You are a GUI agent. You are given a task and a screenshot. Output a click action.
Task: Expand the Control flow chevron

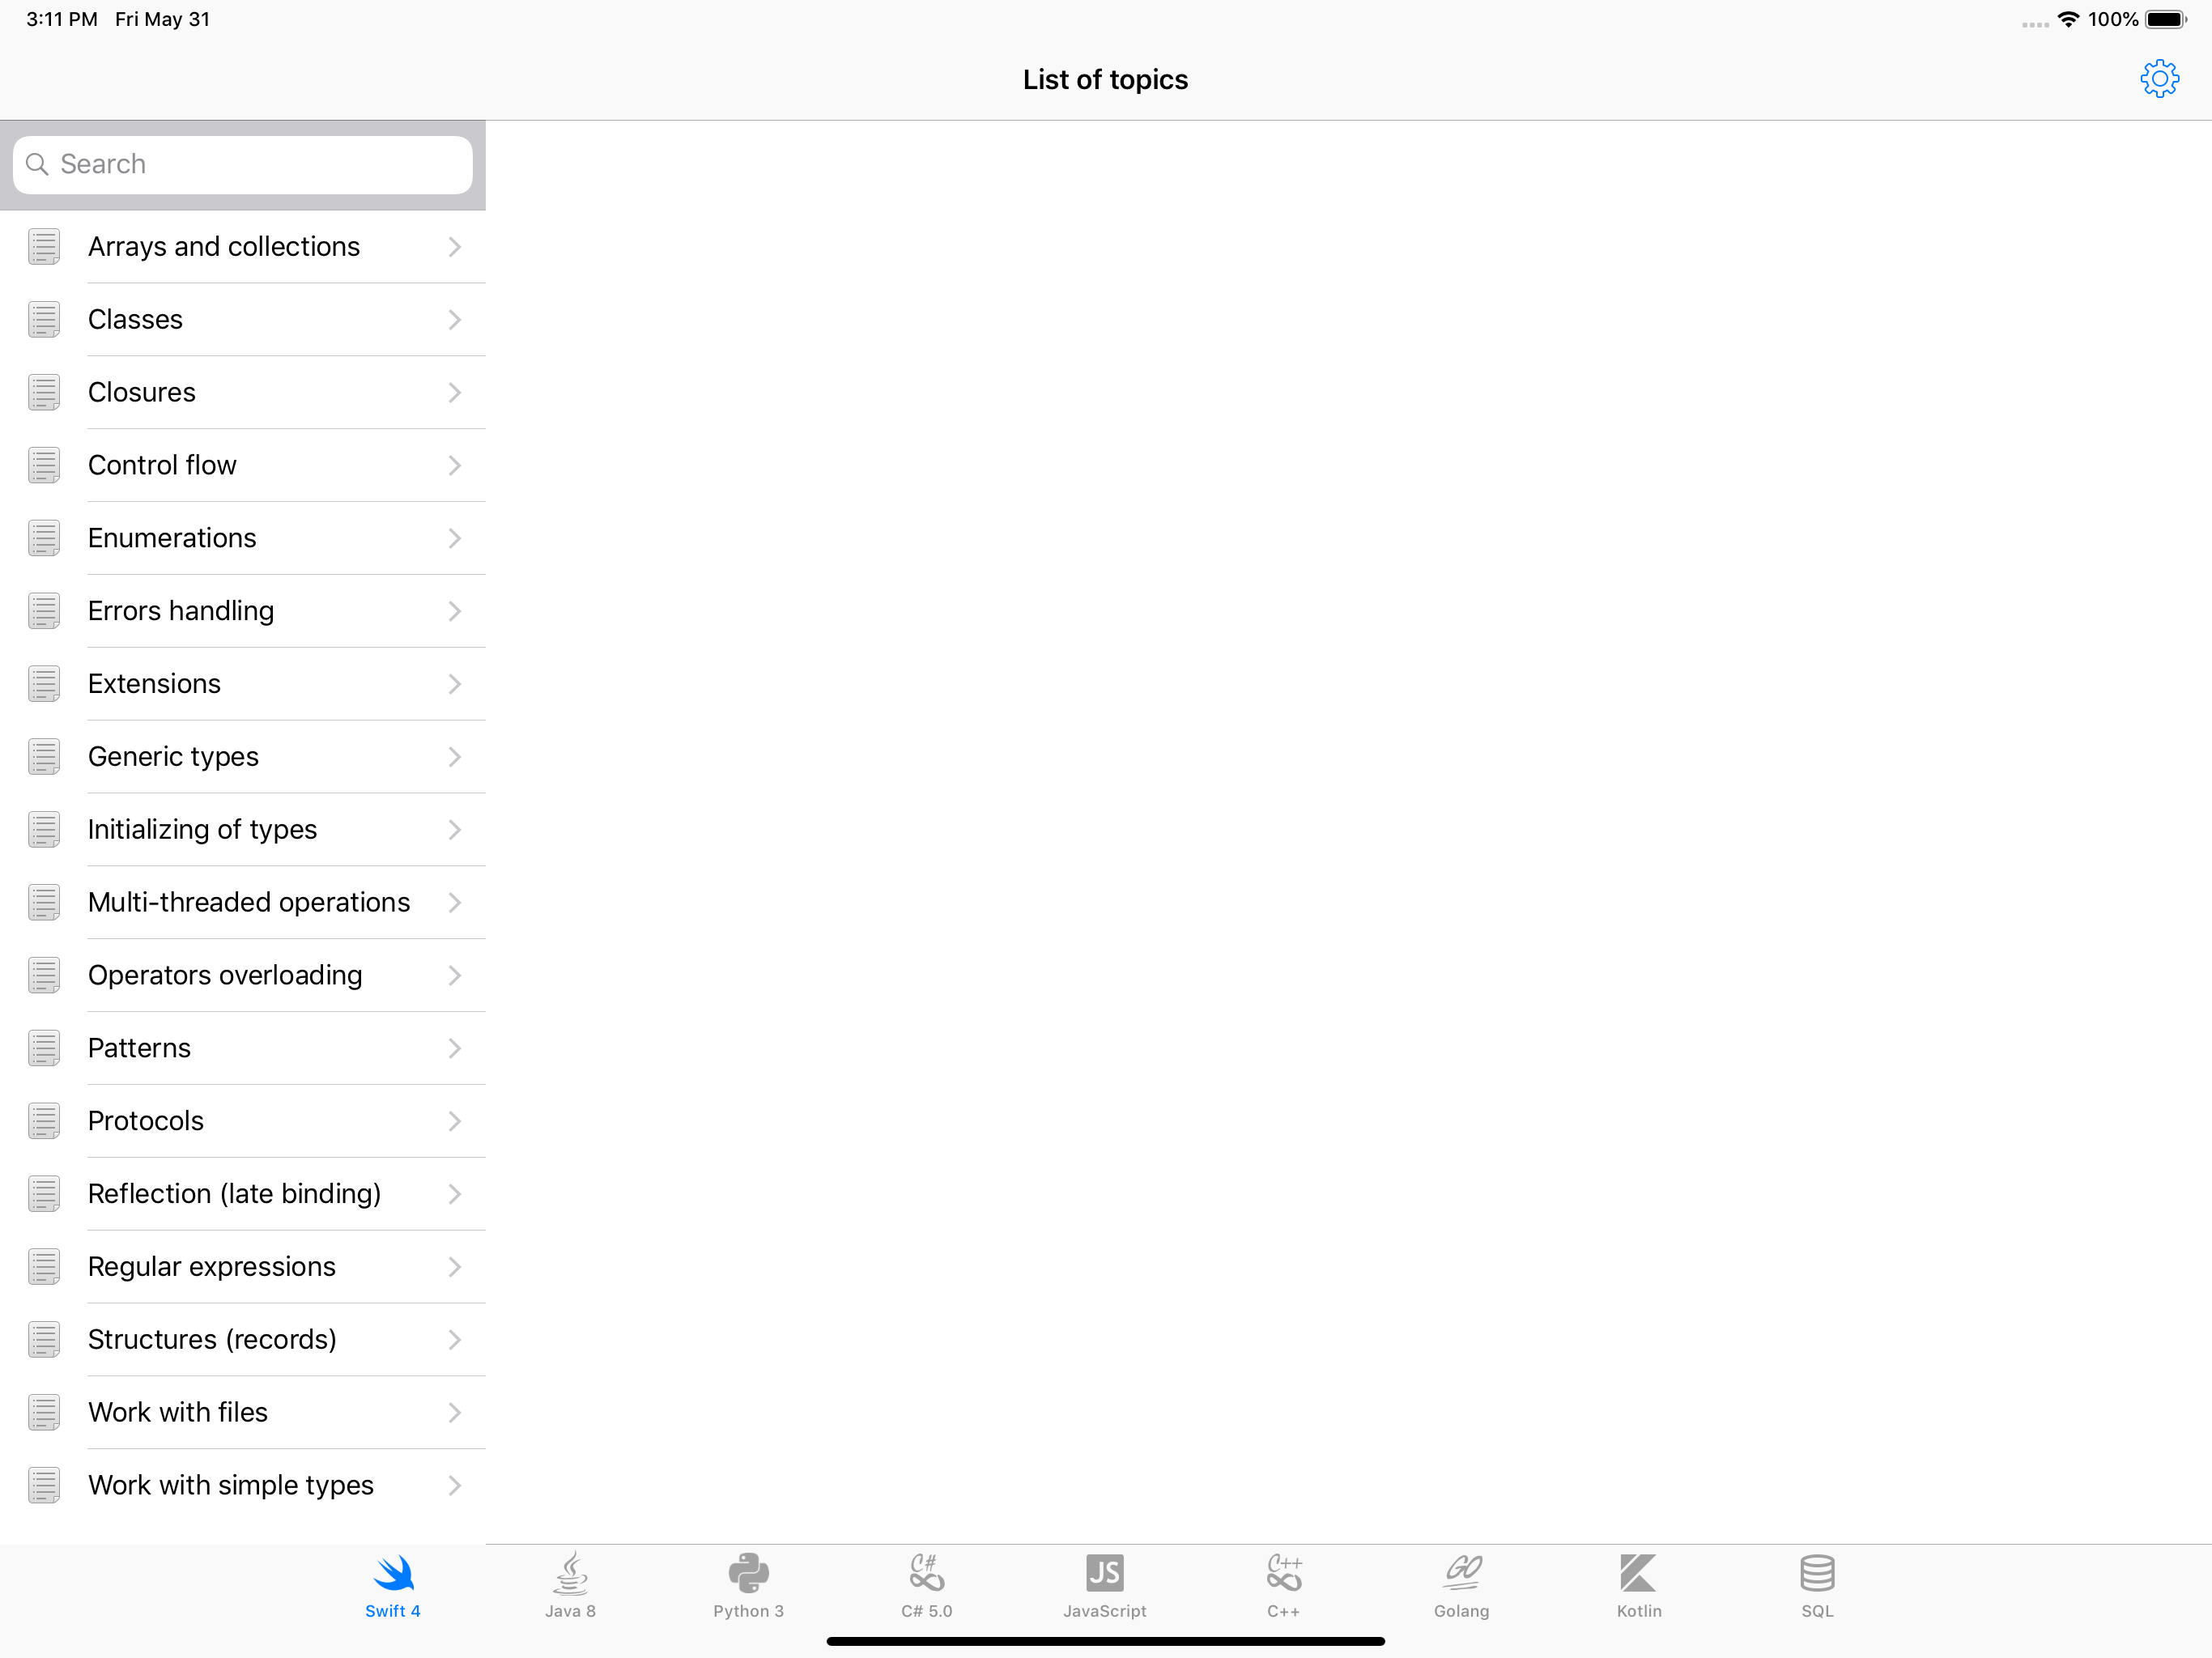coord(454,466)
